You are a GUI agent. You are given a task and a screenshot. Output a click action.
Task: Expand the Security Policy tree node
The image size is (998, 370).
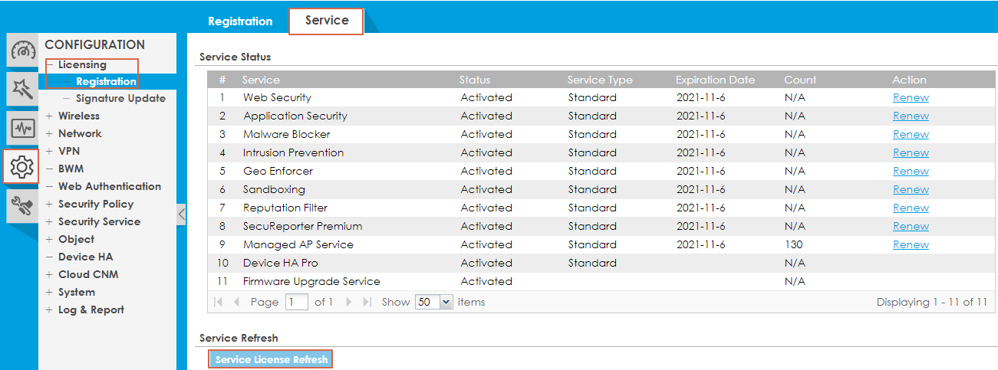[x=50, y=205]
